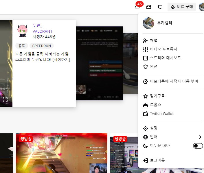Open the Prime loot tray icon
This screenshot has height=173, width=204.
pos(149,7)
